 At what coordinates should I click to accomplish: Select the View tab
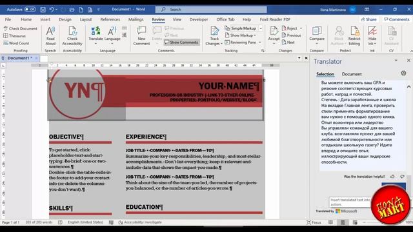[177, 19]
